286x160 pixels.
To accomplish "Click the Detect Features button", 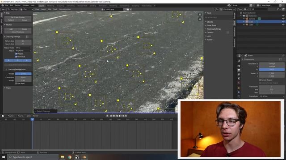I will [x=18, y=32].
